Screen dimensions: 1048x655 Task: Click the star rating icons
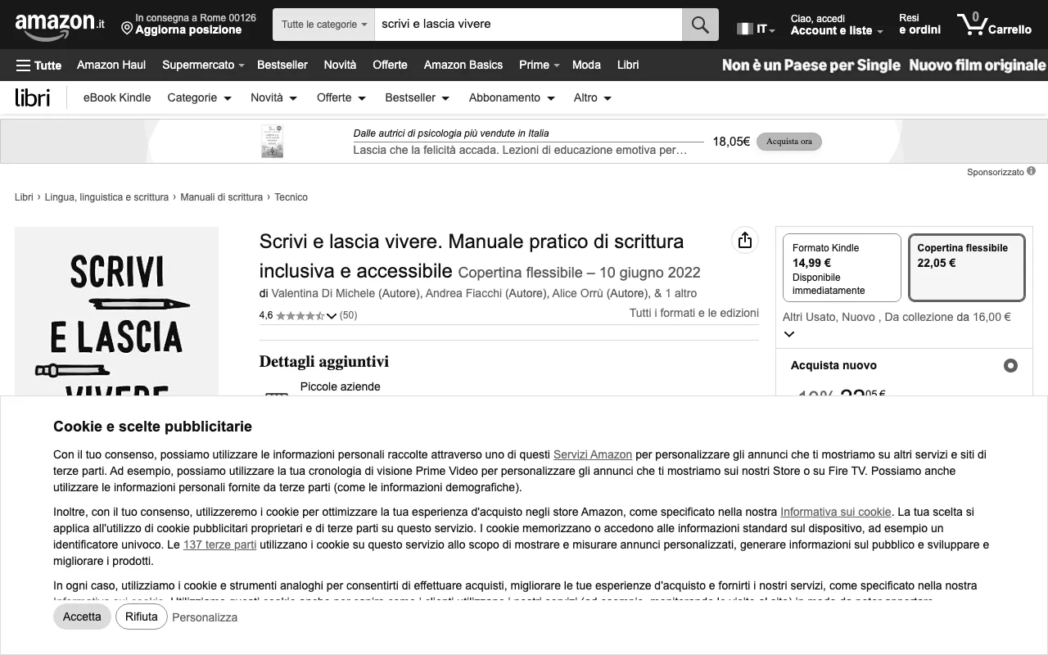300,315
